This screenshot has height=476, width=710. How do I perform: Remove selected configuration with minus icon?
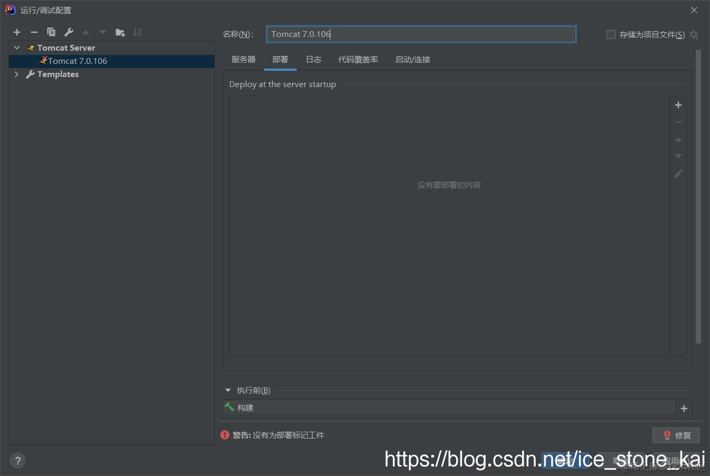34,32
